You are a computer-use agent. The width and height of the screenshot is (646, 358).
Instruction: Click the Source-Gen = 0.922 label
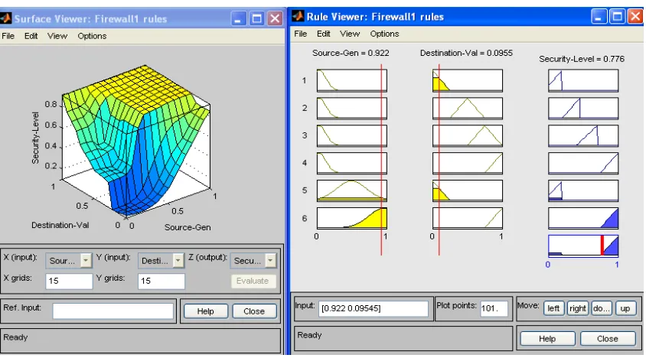pos(351,53)
